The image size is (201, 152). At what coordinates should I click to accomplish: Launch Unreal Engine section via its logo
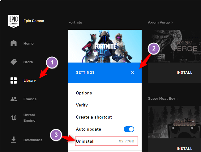point(14,118)
